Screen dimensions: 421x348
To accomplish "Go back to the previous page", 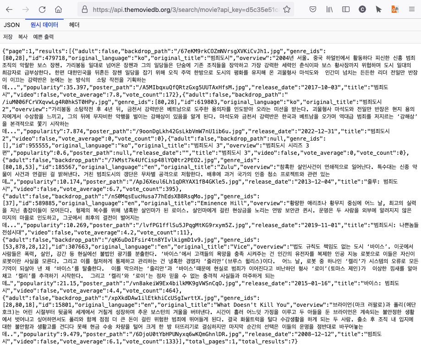I will point(9,10).
